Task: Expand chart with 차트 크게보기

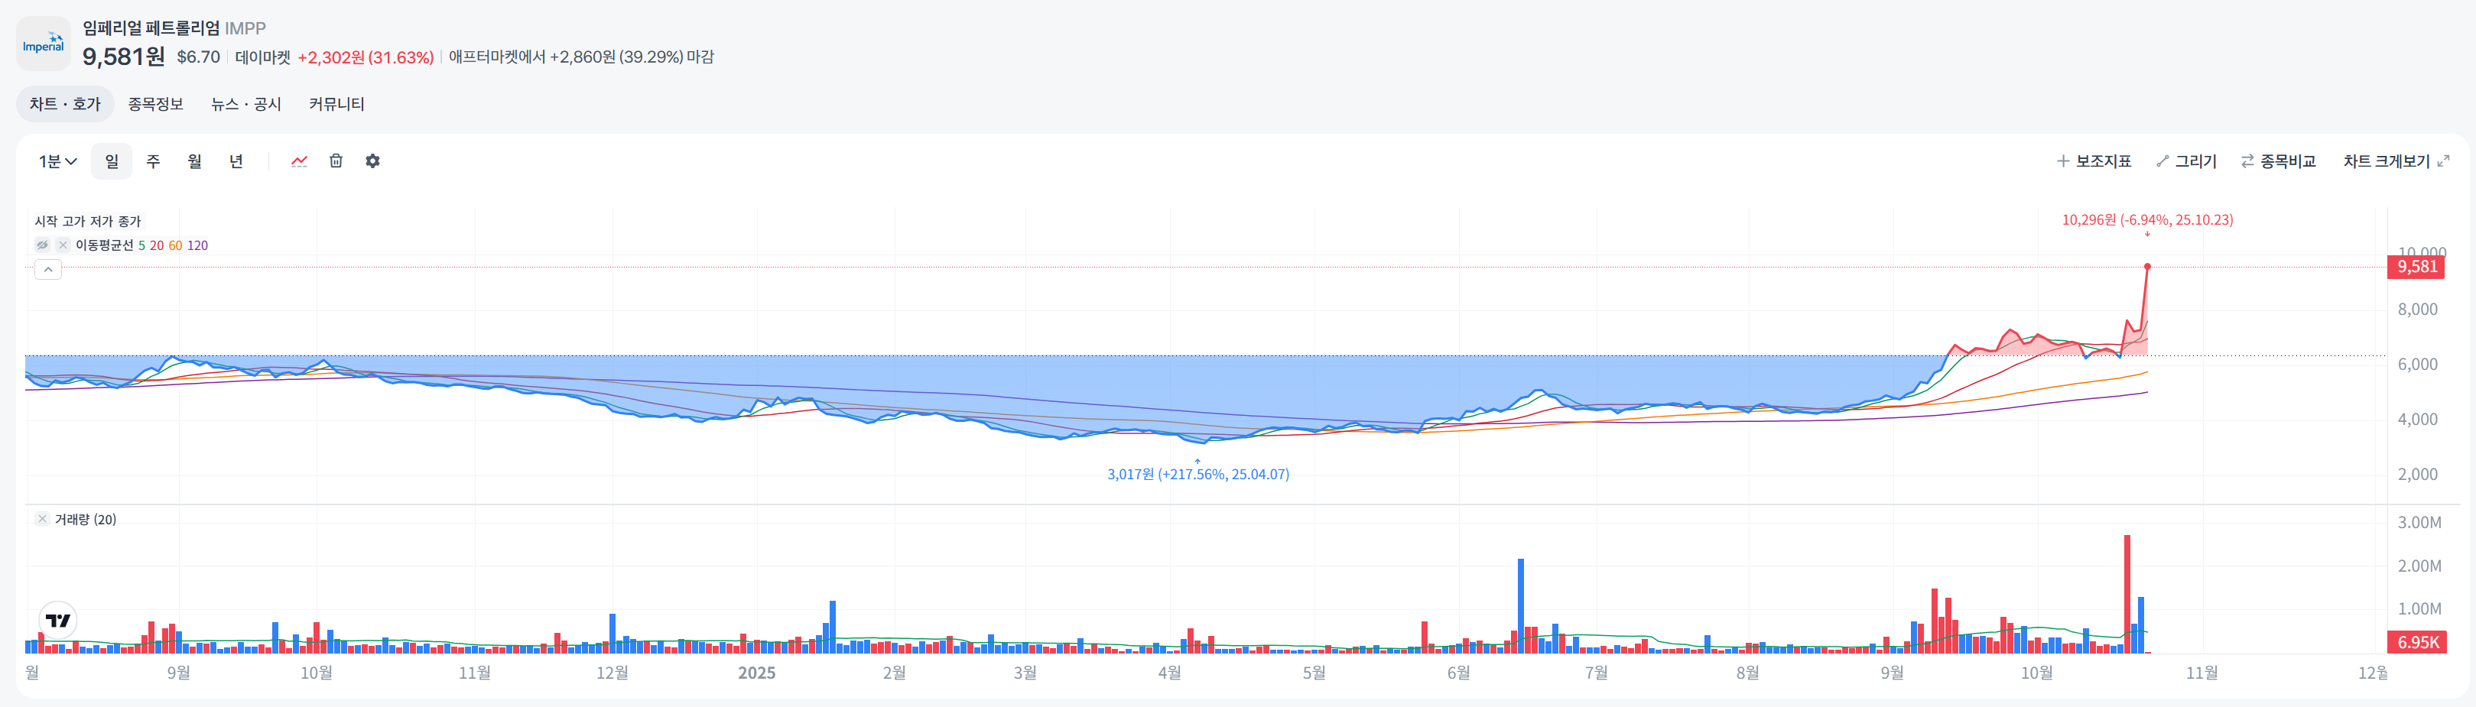Action: point(2396,161)
